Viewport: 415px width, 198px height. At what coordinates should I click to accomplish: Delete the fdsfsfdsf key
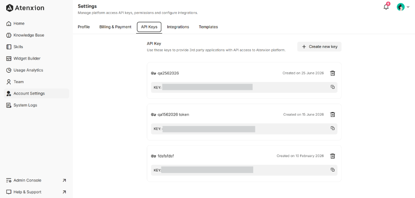[333, 156]
